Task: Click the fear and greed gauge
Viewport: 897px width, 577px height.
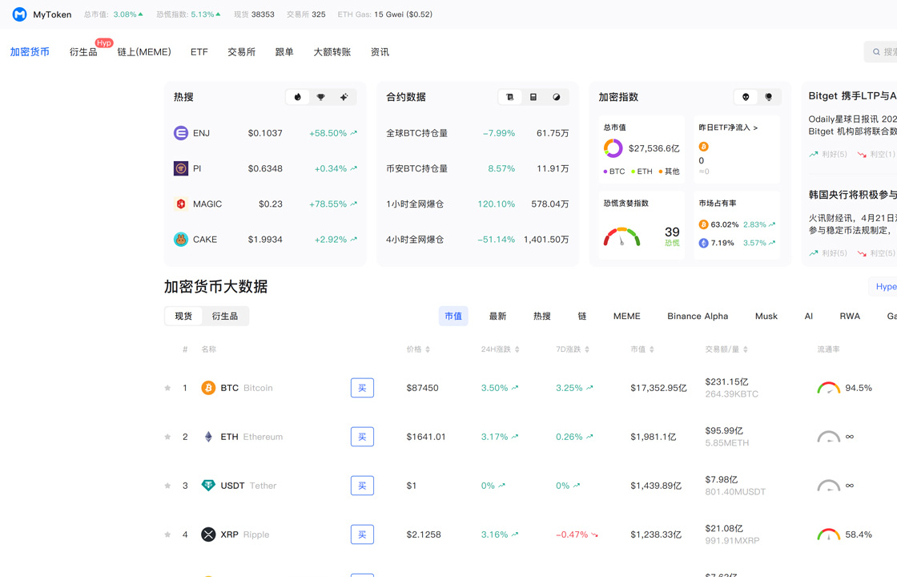Action: click(621, 237)
